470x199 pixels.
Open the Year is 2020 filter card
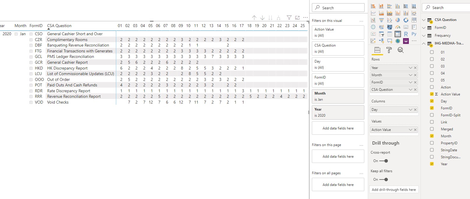coord(338,112)
